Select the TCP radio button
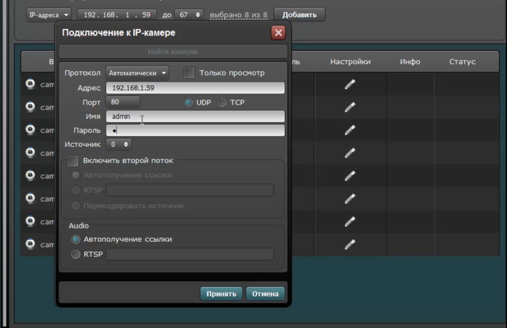Image resolution: width=507 pixels, height=328 pixels. [x=222, y=102]
